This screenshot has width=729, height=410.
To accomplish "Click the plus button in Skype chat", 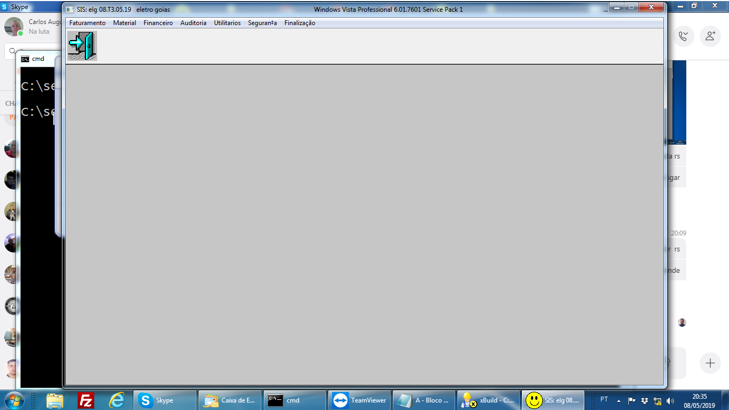I will coord(710,364).
